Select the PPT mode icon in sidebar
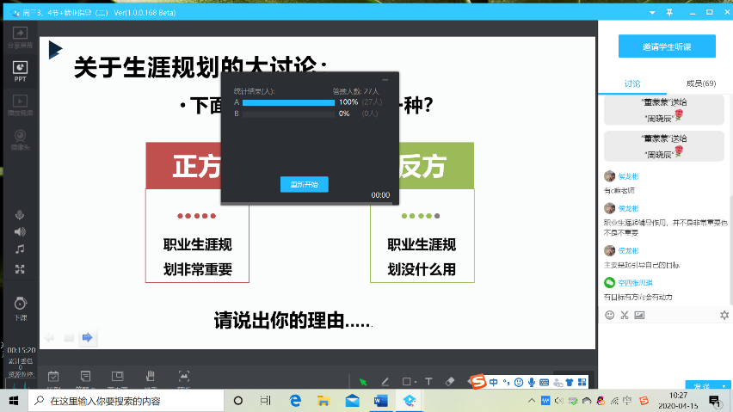733x412 pixels. [20, 71]
